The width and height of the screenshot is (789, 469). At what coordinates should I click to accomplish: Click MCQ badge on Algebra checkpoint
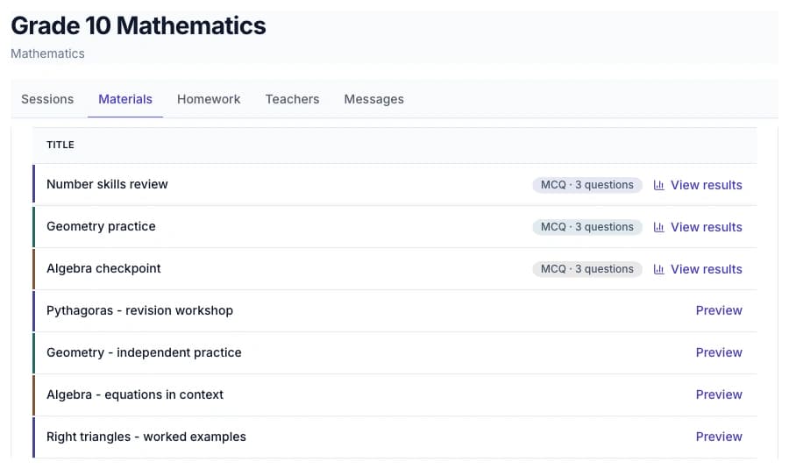tap(587, 269)
